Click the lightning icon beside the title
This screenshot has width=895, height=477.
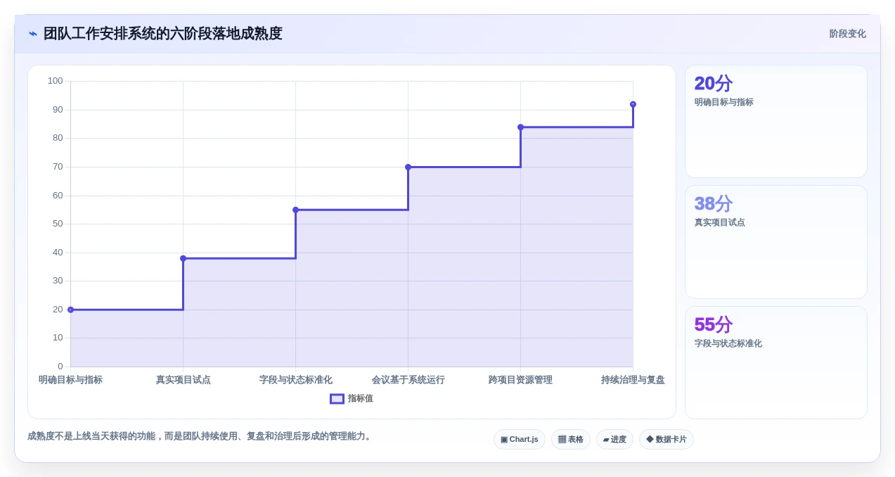[x=33, y=34]
